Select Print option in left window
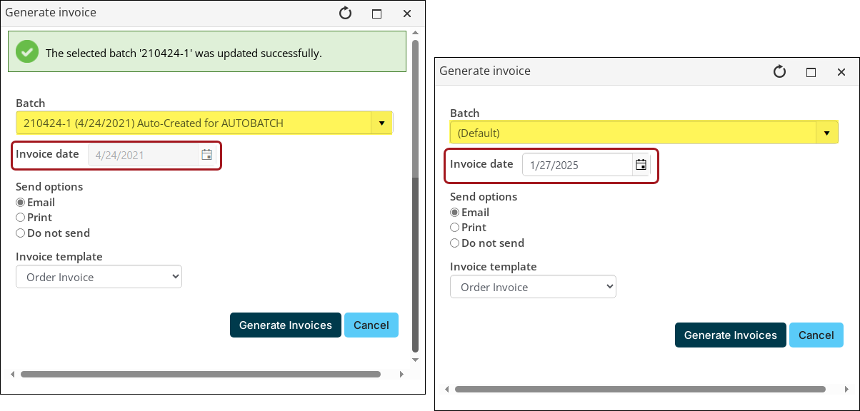860x411 pixels. click(21, 218)
